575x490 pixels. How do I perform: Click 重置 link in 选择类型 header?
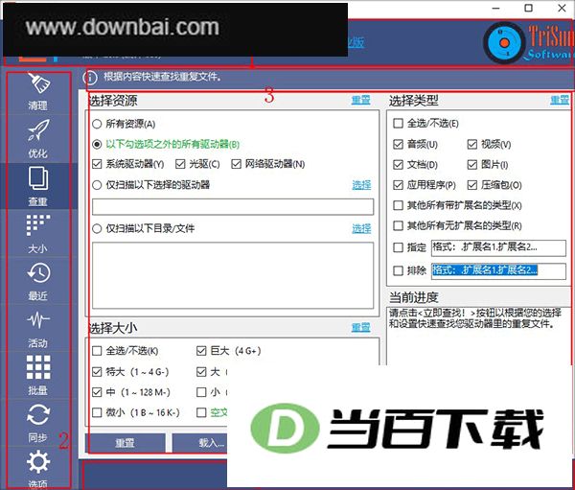[560, 100]
